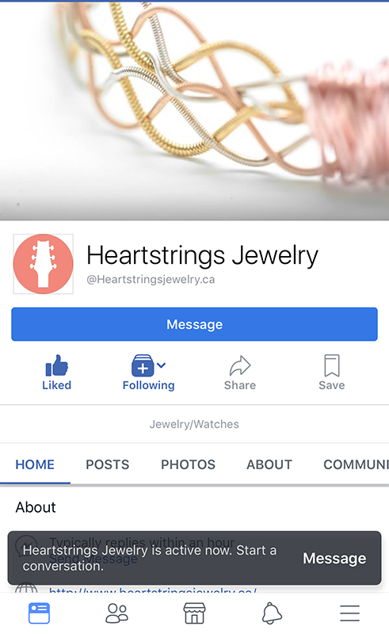Tap the Liked thumbs-up icon
This screenshot has height=634, width=389.
(56, 365)
